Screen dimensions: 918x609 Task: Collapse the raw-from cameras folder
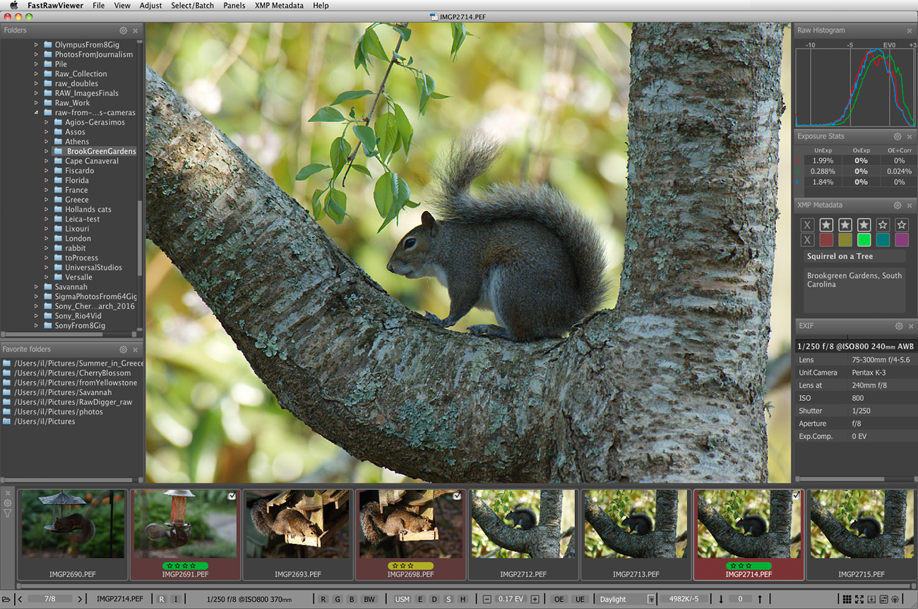(x=37, y=112)
